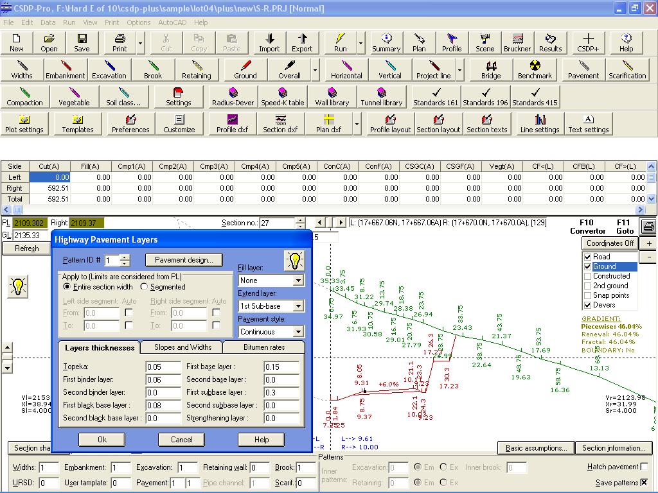Open the Extend layer dropdown
658x493 pixels.
[x=298, y=306]
